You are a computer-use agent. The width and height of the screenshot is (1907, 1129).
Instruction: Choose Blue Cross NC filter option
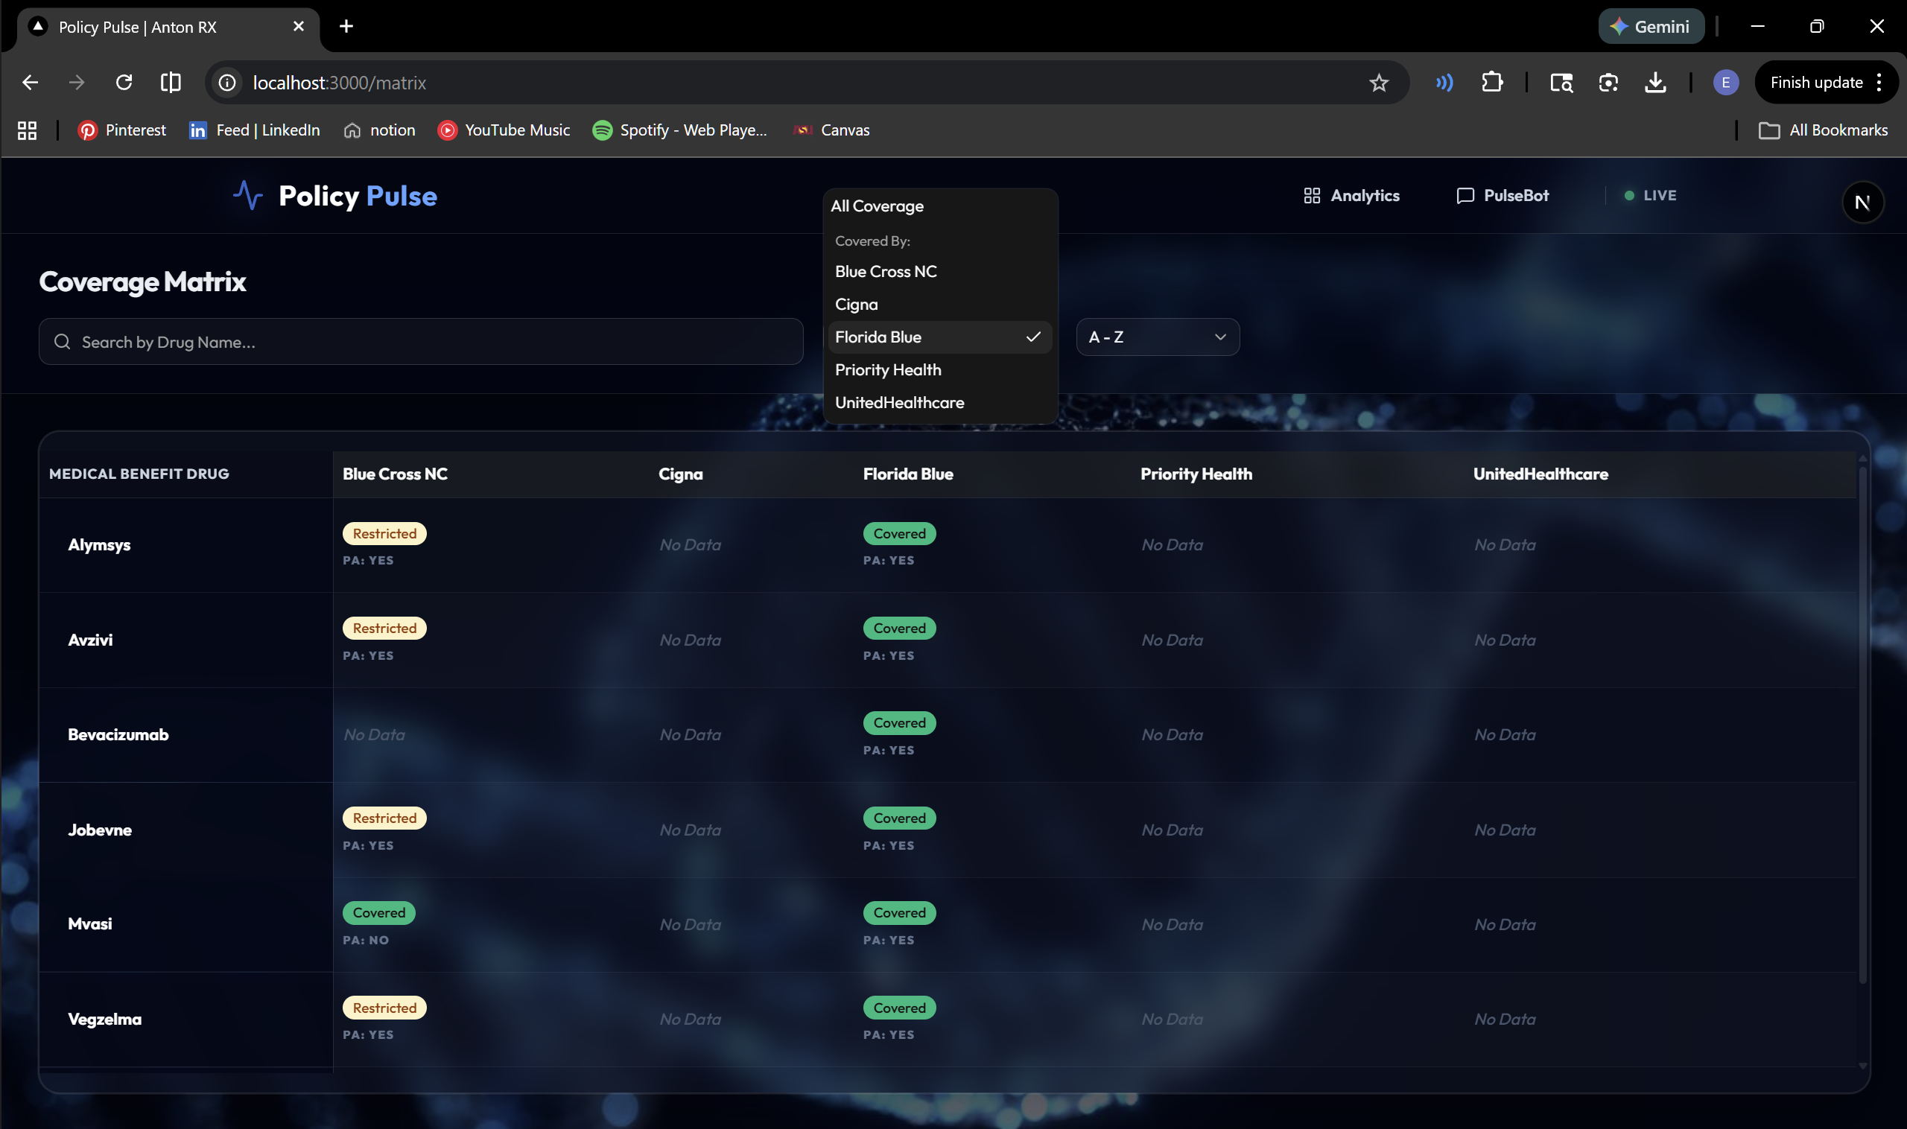point(886,272)
